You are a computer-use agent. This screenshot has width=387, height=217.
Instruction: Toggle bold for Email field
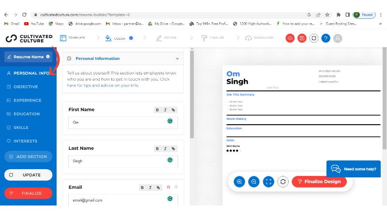point(142,187)
